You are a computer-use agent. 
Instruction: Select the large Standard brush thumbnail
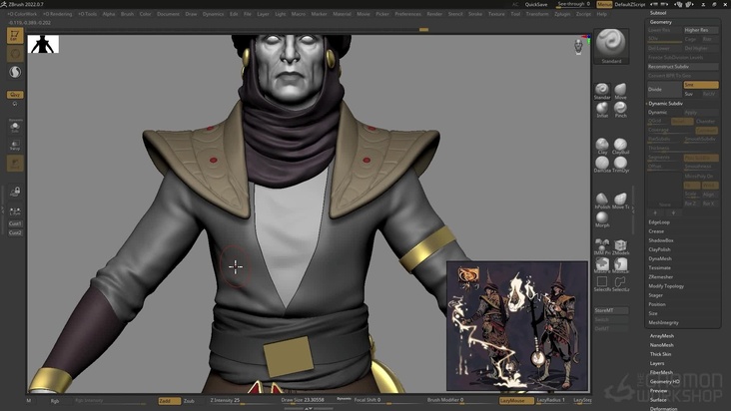tap(611, 45)
